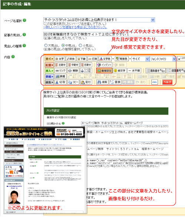Click the 配置 toolbar row label
The image size is (185, 217).
tap(49, 65)
